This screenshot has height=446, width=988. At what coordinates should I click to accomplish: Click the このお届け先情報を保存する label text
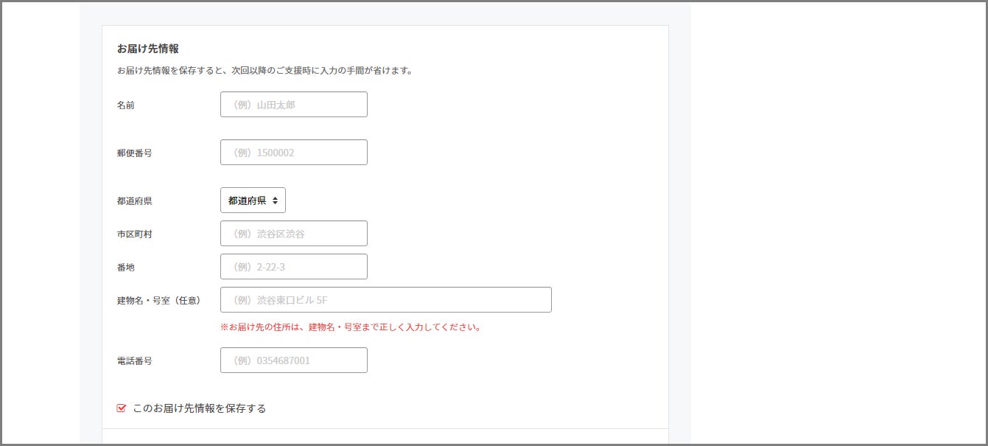199,408
